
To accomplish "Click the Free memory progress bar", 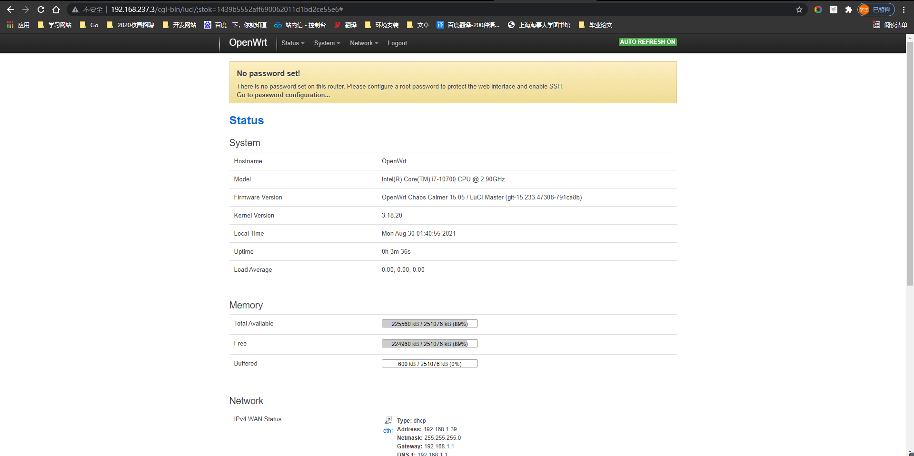I will 429,344.
